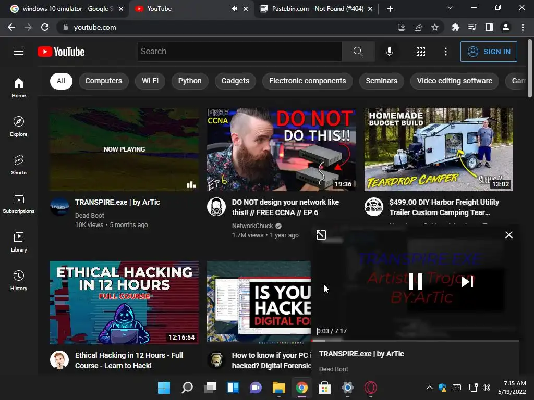Select the Wi-Fi filter chip
Screen dimensions: 534x400
click(150, 81)
